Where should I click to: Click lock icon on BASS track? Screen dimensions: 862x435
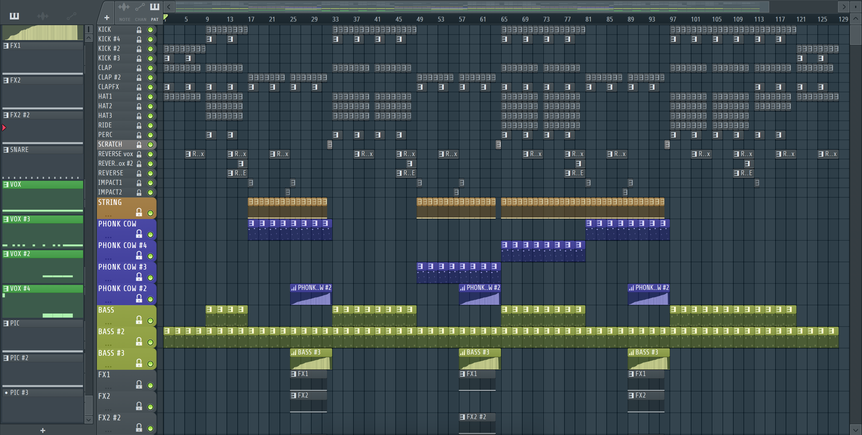pyautogui.click(x=139, y=320)
